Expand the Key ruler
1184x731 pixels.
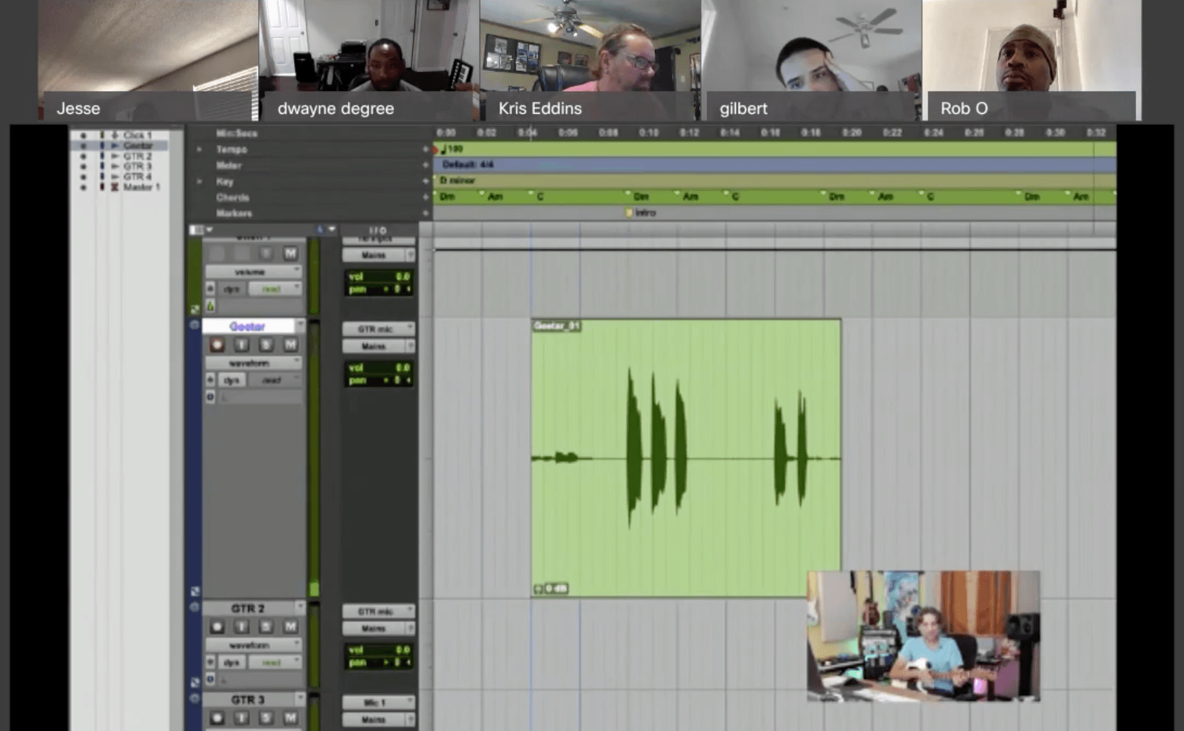point(200,181)
